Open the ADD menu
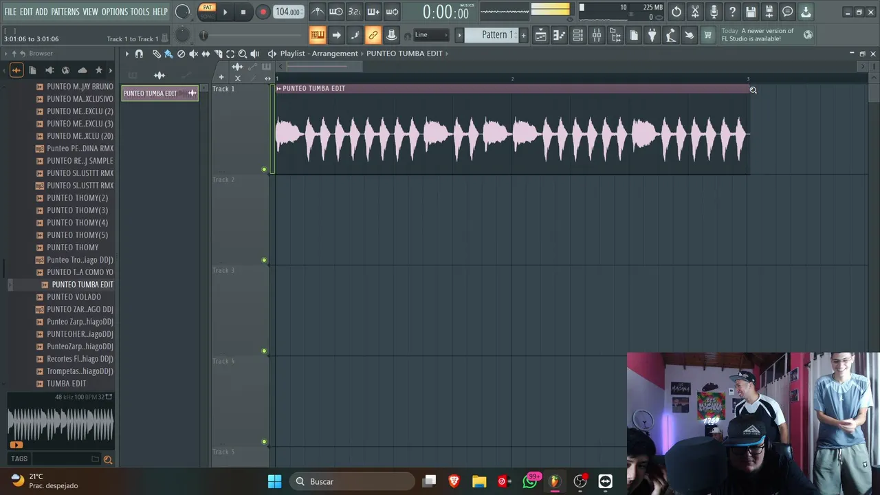880x495 pixels. click(42, 12)
